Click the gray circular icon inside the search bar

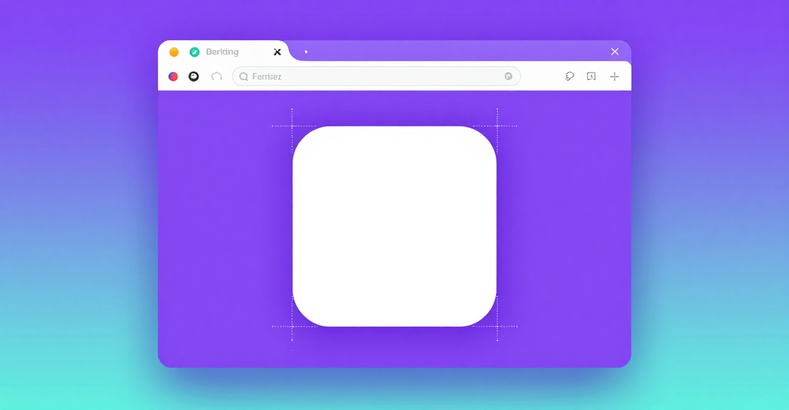(x=508, y=76)
